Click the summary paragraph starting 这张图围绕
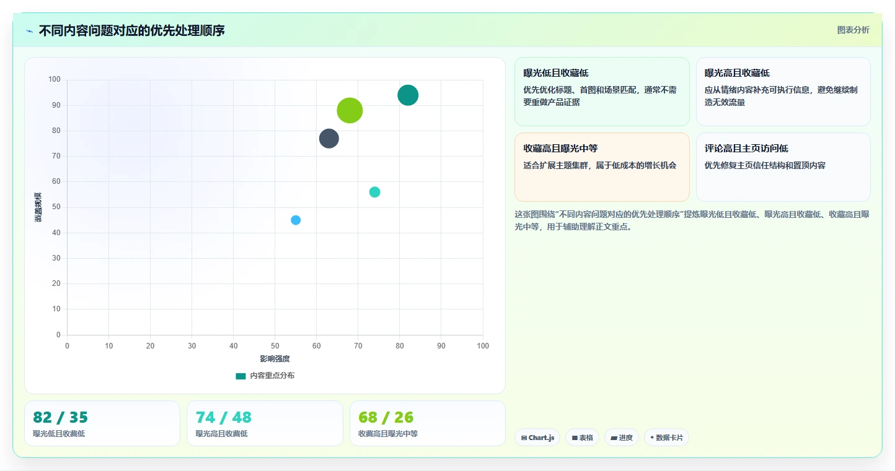The width and height of the screenshot is (895, 471). click(x=692, y=220)
